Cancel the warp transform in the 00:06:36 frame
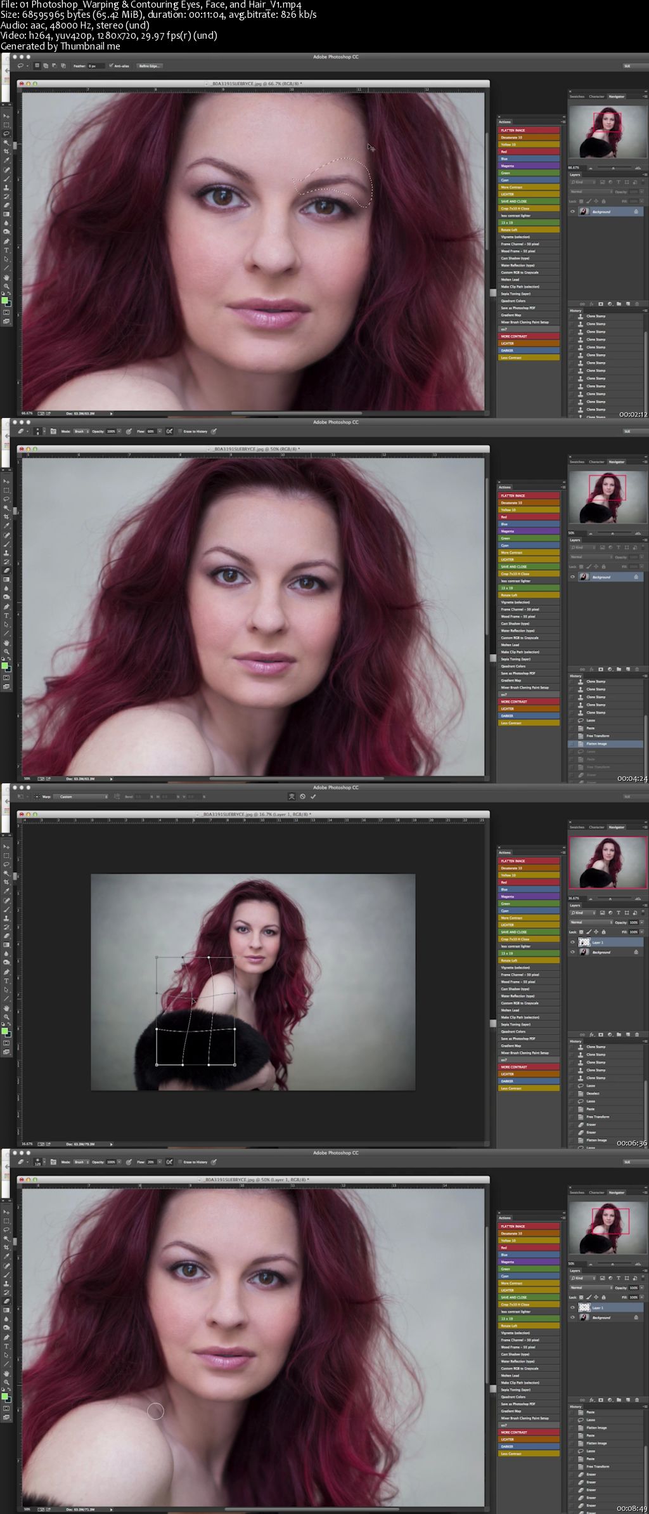The width and height of the screenshot is (649, 1514). (302, 797)
